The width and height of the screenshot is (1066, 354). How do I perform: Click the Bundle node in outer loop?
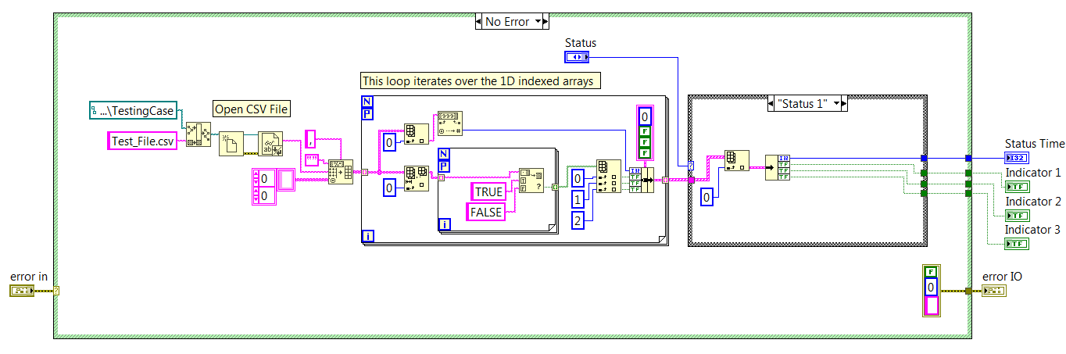click(x=642, y=178)
